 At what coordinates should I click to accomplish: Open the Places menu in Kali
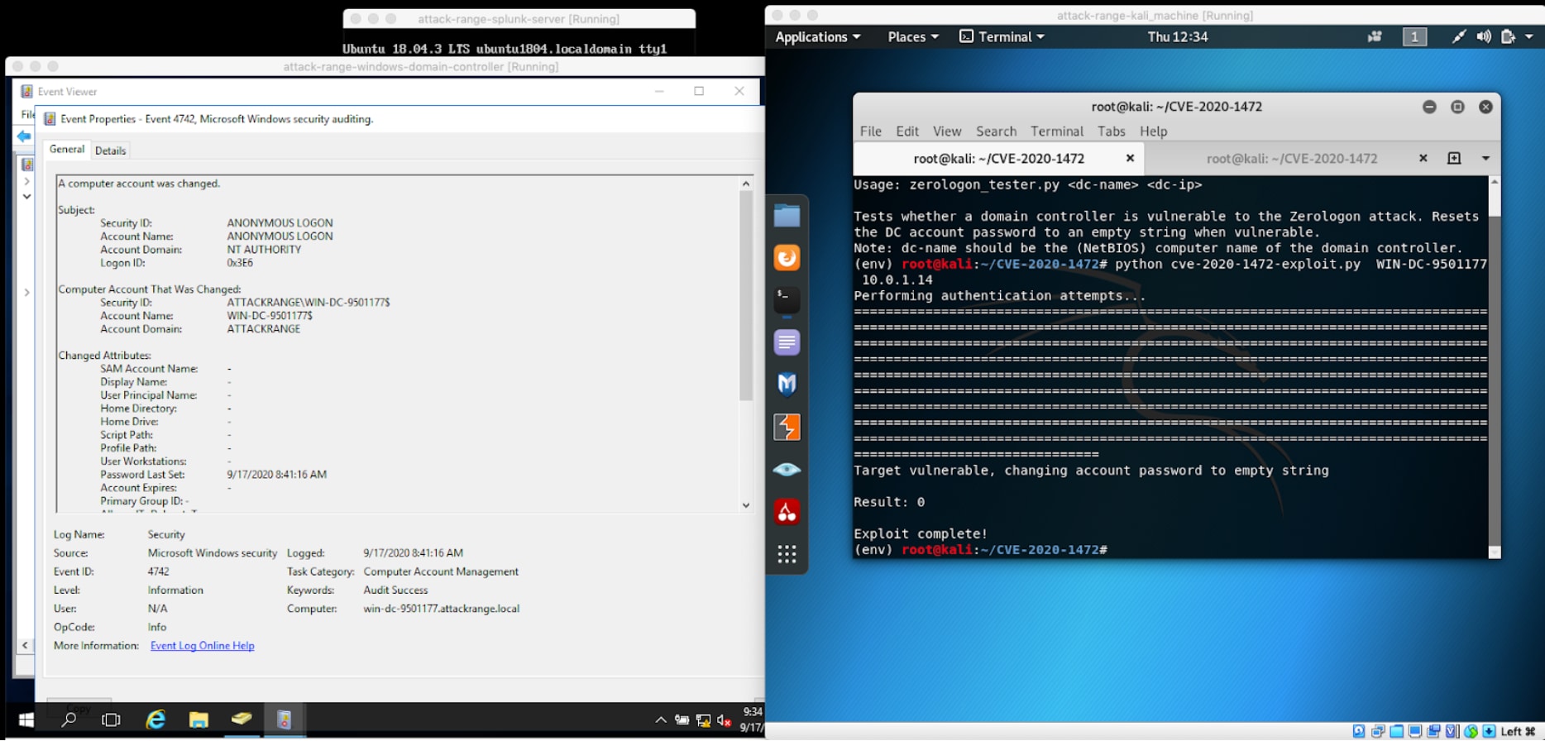coord(913,36)
